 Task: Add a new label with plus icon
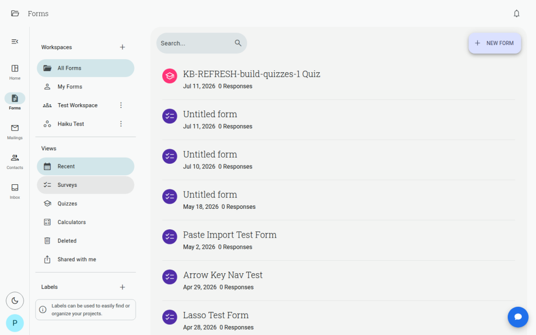[x=122, y=287]
